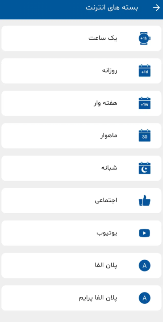163x322 pixels.
Task: Click the +1w calendar icon
Action: click(145, 103)
